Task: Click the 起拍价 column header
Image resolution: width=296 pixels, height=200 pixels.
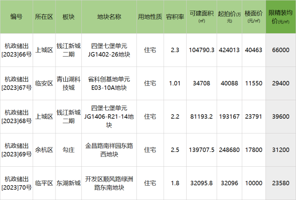Action: (229, 17)
